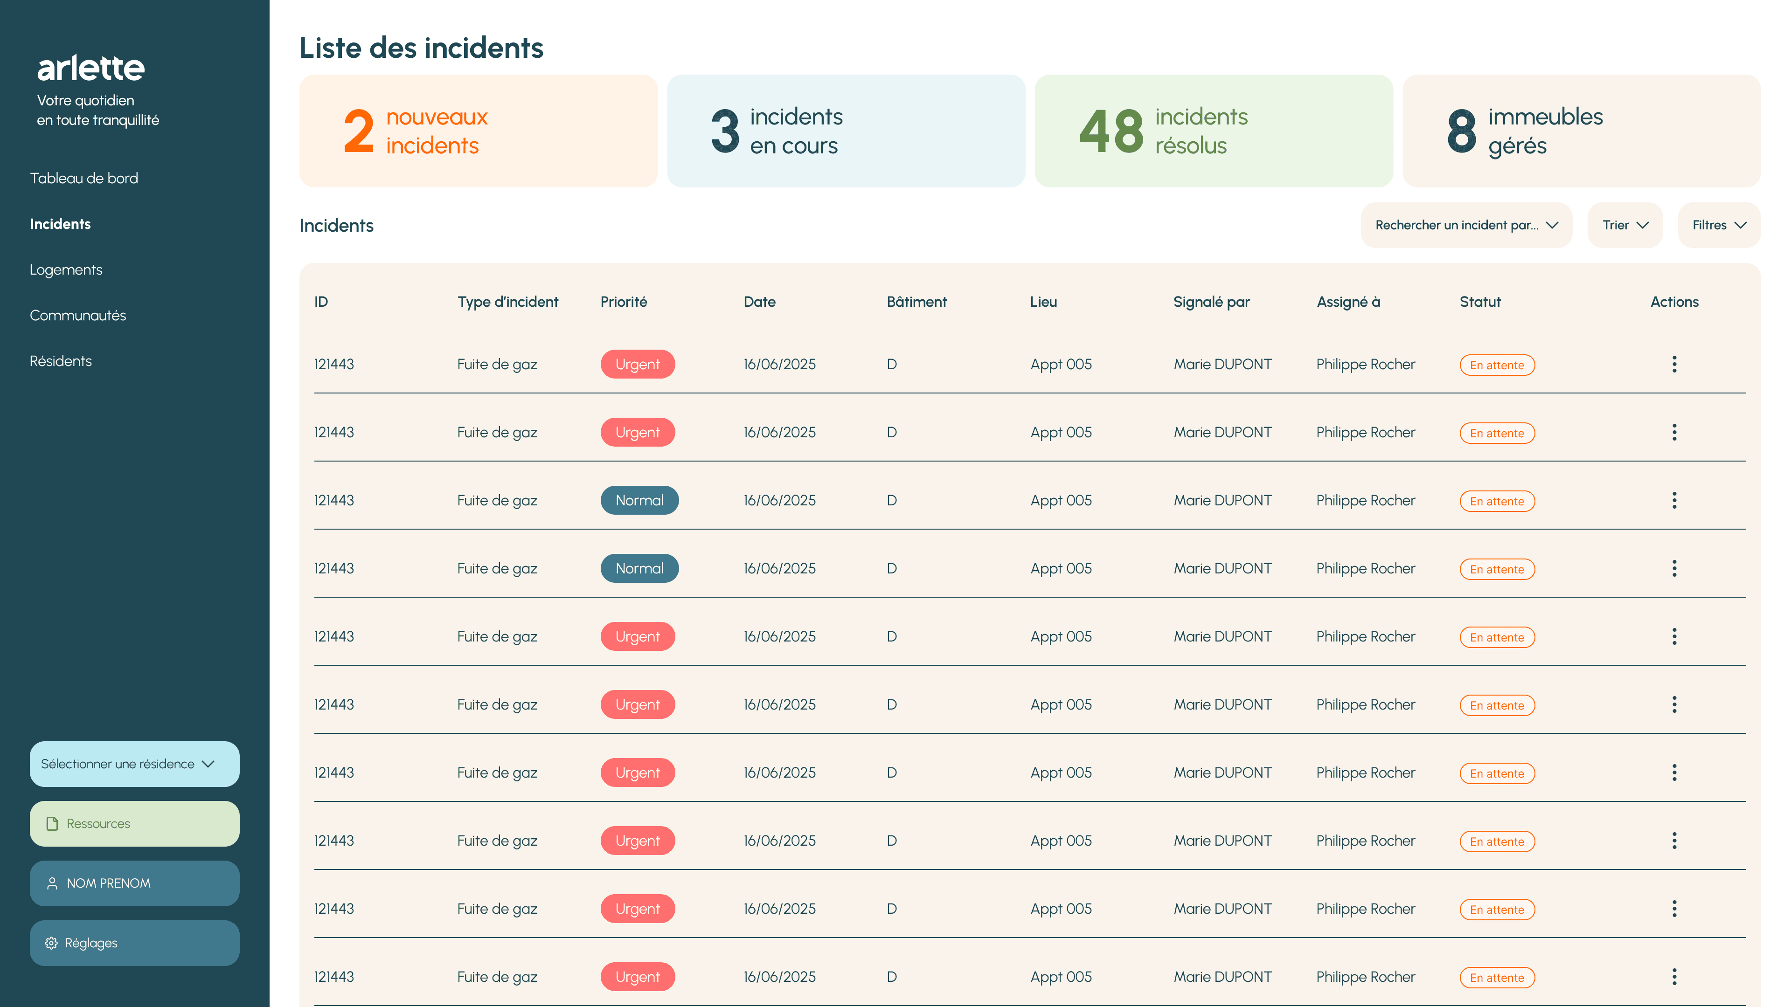Open the Trier sort dropdown
1791x1007 pixels.
click(x=1625, y=225)
